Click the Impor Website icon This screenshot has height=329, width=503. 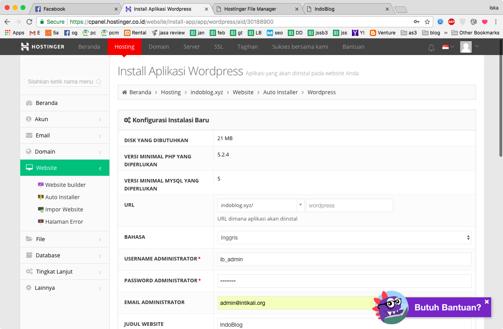tap(40, 209)
